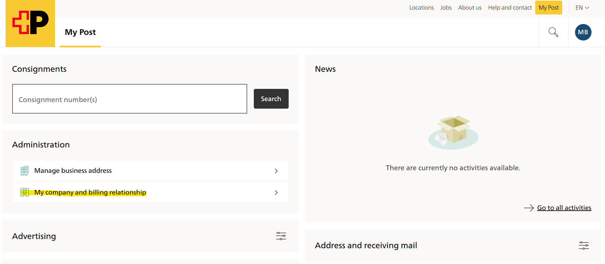The height and width of the screenshot is (264, 605).
Task: Focus the Consignment number(s) input field
Action: (130, 99)
